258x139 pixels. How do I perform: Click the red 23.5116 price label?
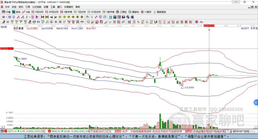[7, 48]
